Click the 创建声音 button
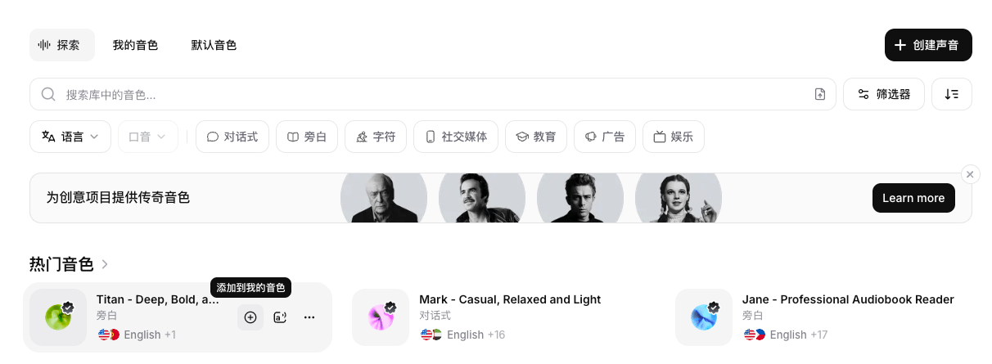992x364 pixels. 928,45
